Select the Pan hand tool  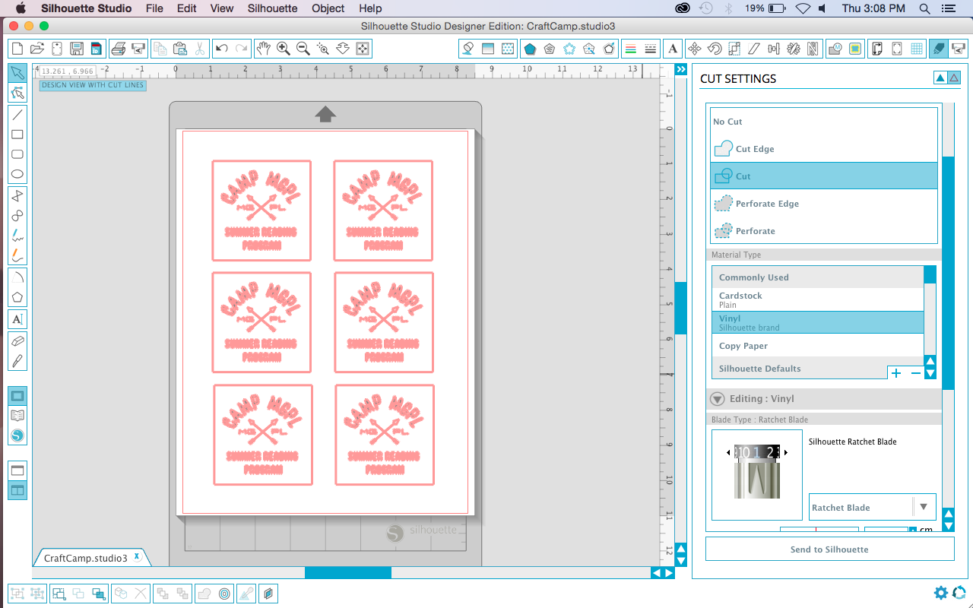click(263, 49)
